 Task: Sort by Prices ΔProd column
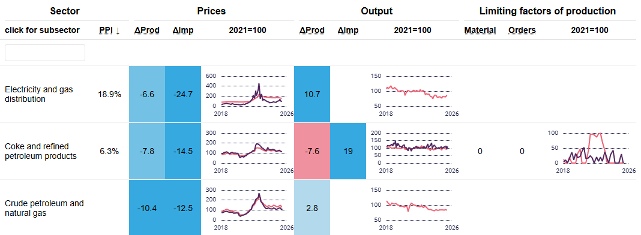[x=147, y=30]
